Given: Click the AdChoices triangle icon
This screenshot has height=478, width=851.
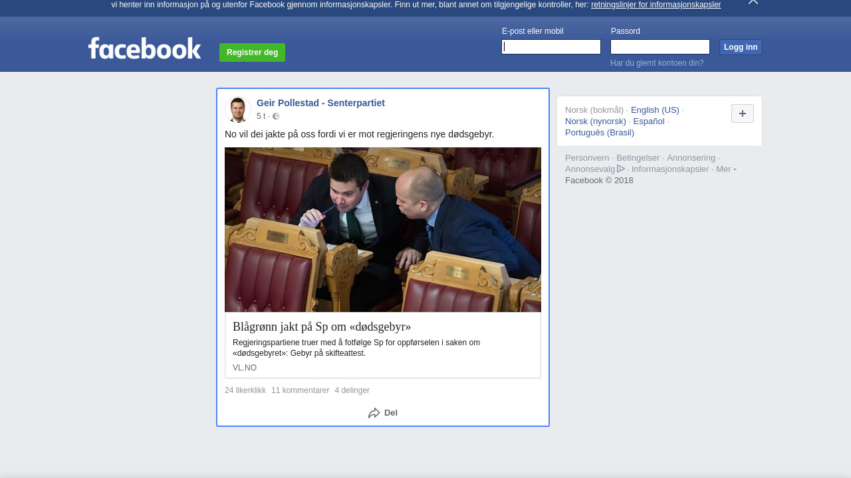Looking at the screenshot, I should pos(621,169).
